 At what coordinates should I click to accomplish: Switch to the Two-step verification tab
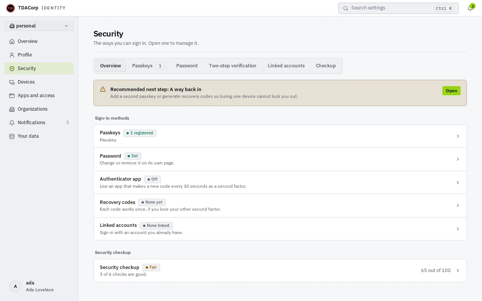[x=233, y=66]
